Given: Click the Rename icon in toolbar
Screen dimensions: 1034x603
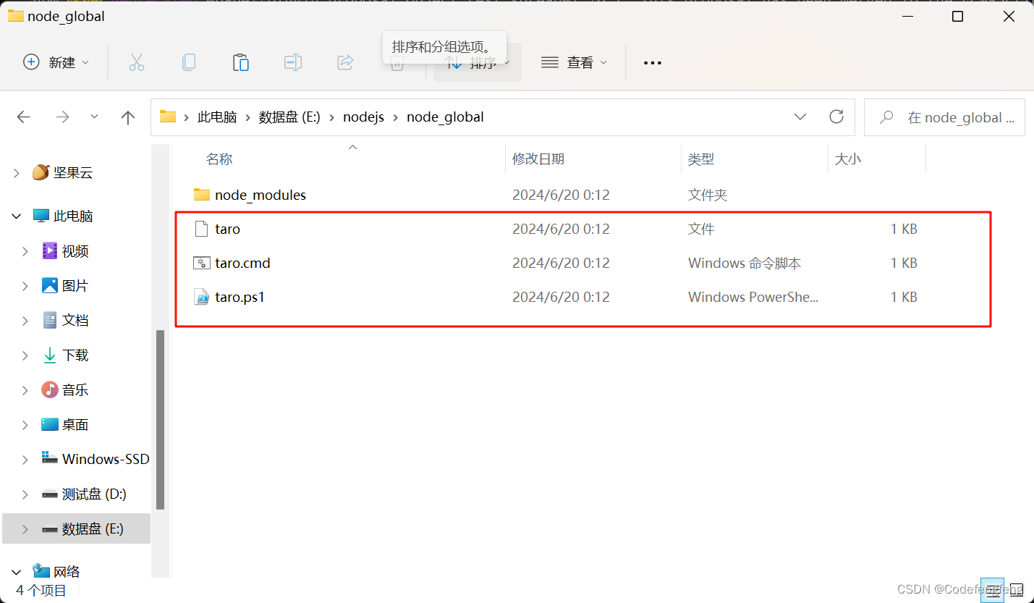Looking at the screenshot, I should click(293, 63).
